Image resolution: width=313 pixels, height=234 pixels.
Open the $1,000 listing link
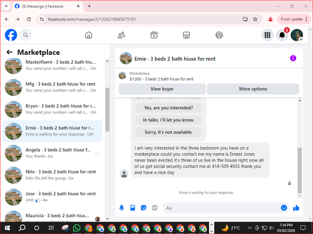coord(162,79)
